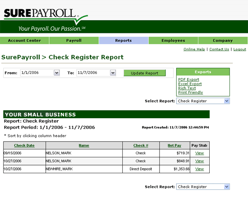Click the $1,353.66 net pay value

pyautogui.click(x=182, y=169)
